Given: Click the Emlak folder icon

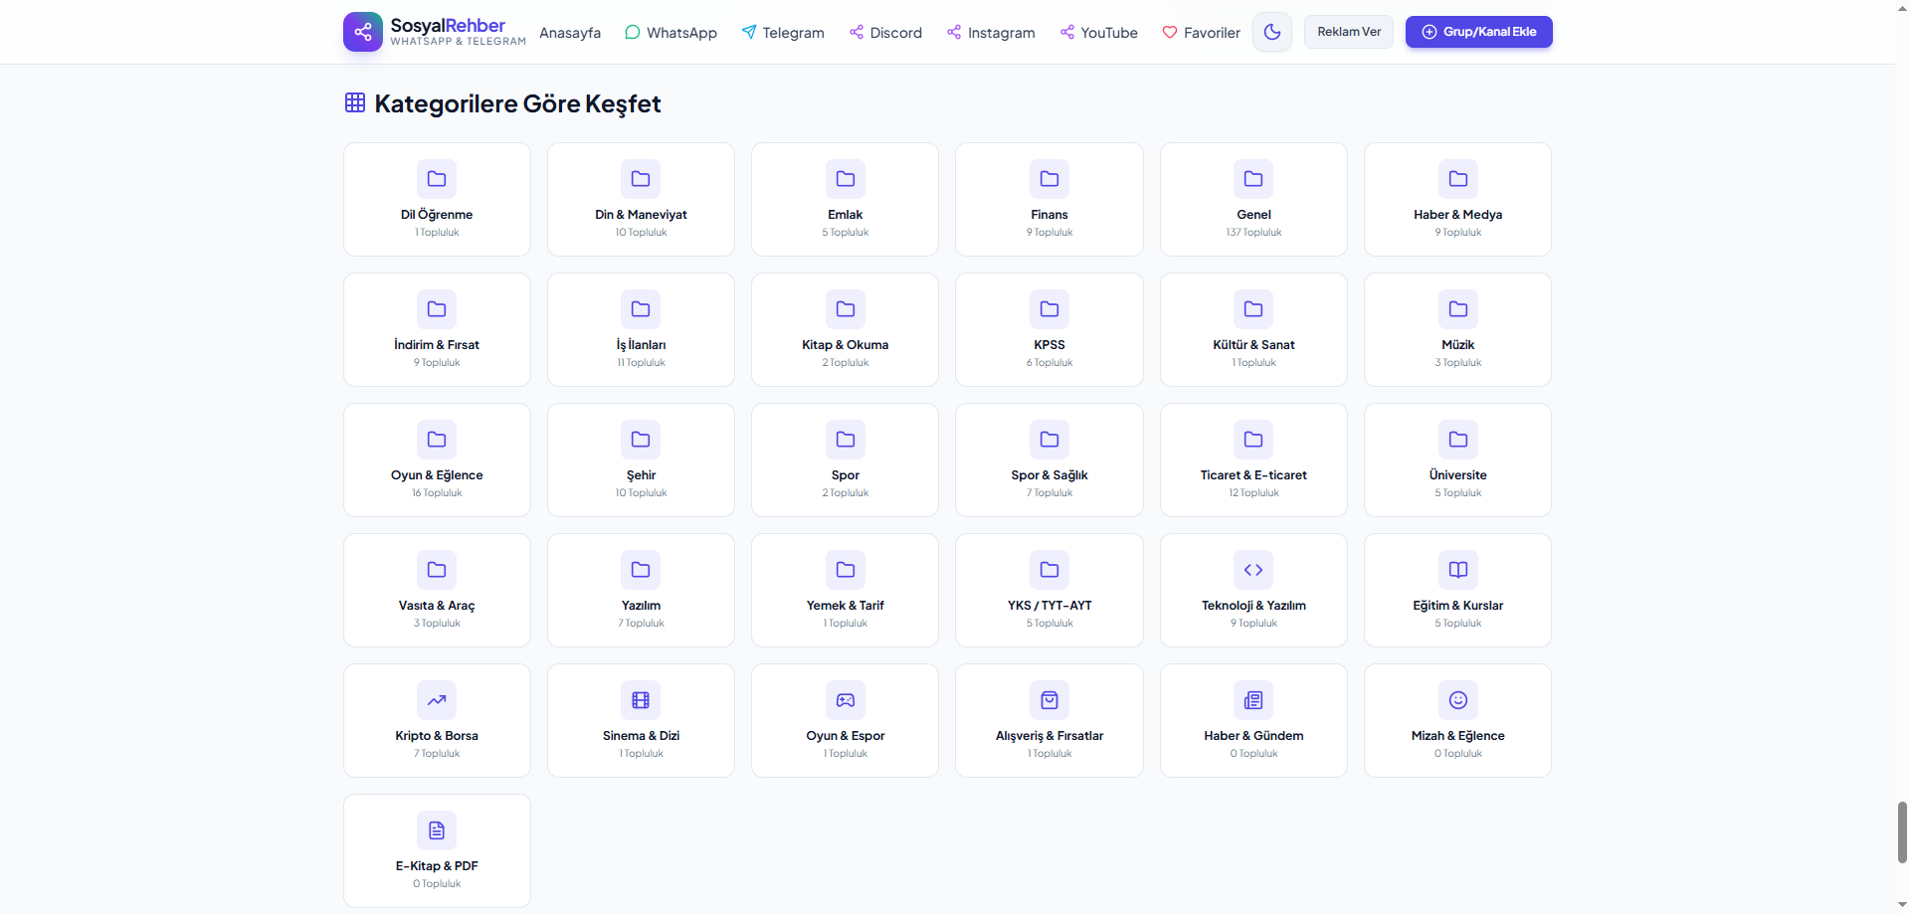Looking at the screenshot, I should tap(846, 179).
